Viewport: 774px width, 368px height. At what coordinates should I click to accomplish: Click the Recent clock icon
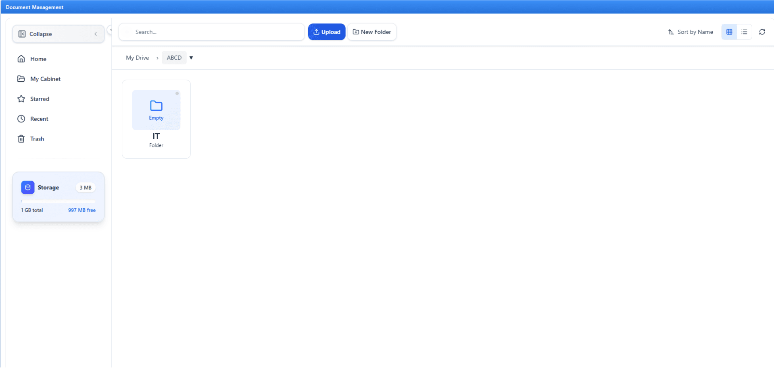tap(21, 119)
